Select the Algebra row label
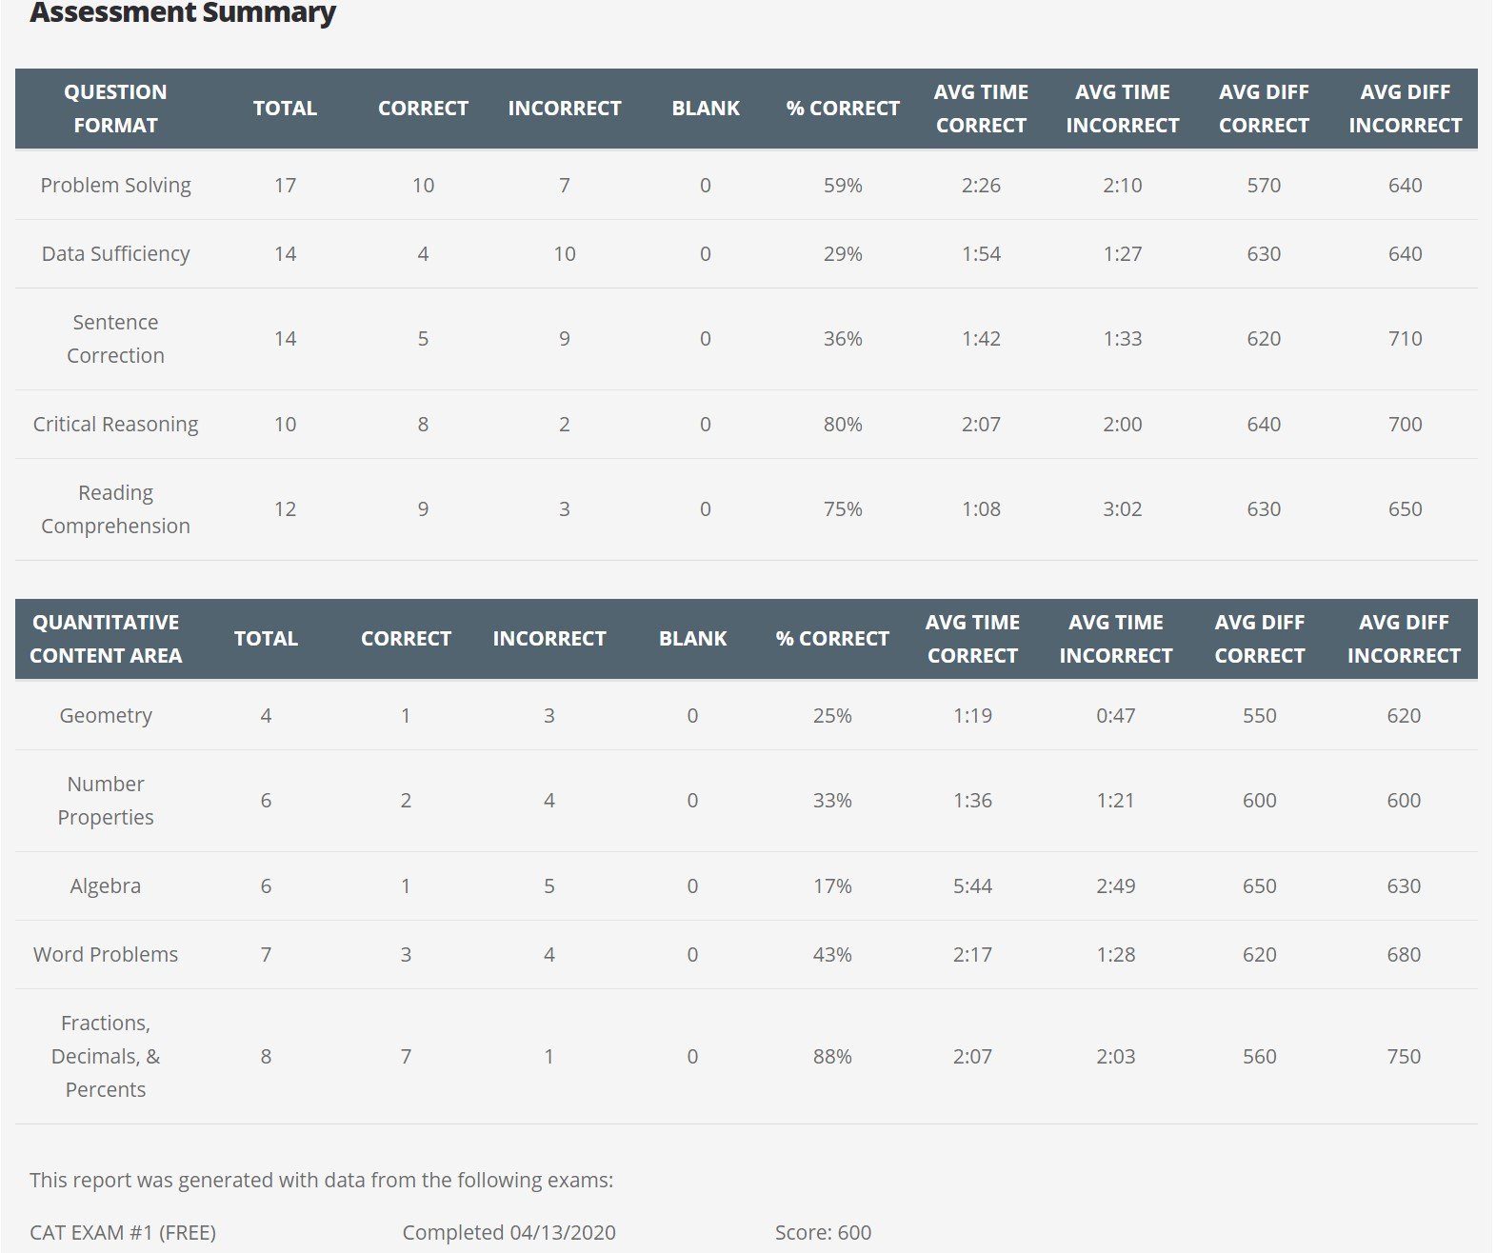Image resolution: width=1496 pixels, height=1253 pixels. point(106,886)
